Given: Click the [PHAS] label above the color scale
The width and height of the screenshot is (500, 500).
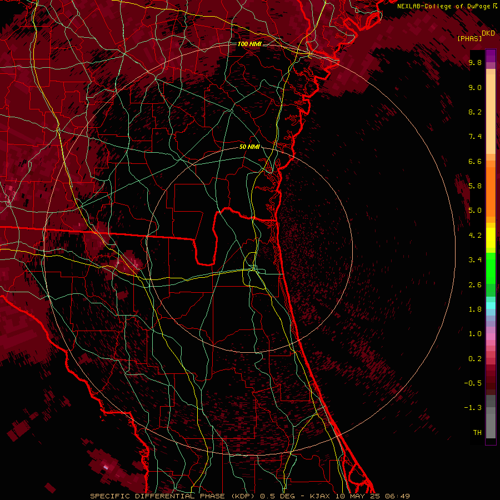Looking at the screenshot, I should 469,38.
